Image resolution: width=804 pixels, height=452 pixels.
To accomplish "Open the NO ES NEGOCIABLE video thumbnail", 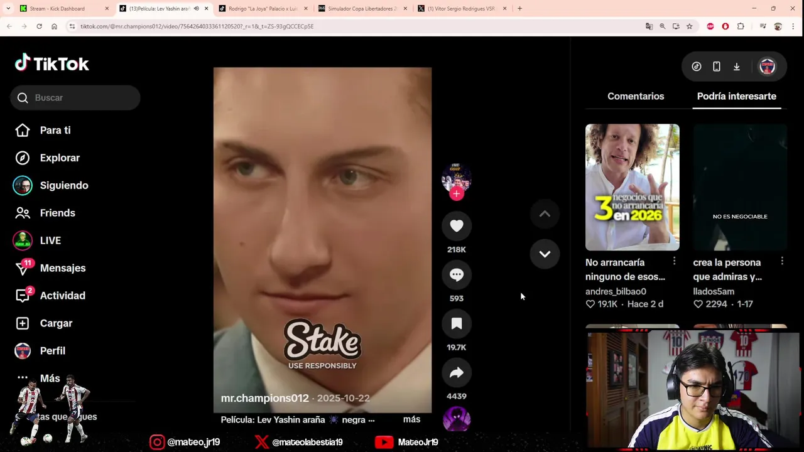I will [740, 187].
